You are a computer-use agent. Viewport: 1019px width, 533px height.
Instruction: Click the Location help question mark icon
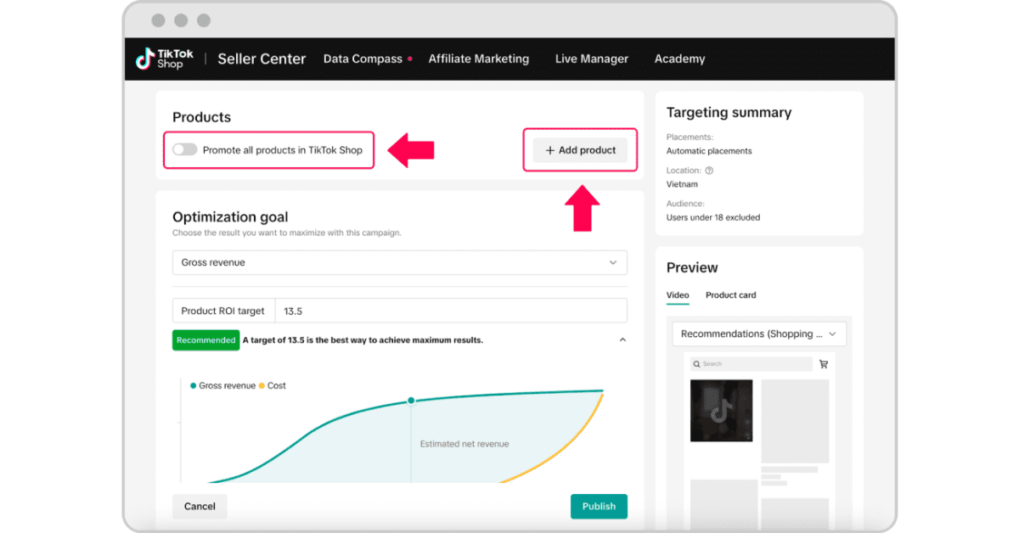(x=709, y=171)
